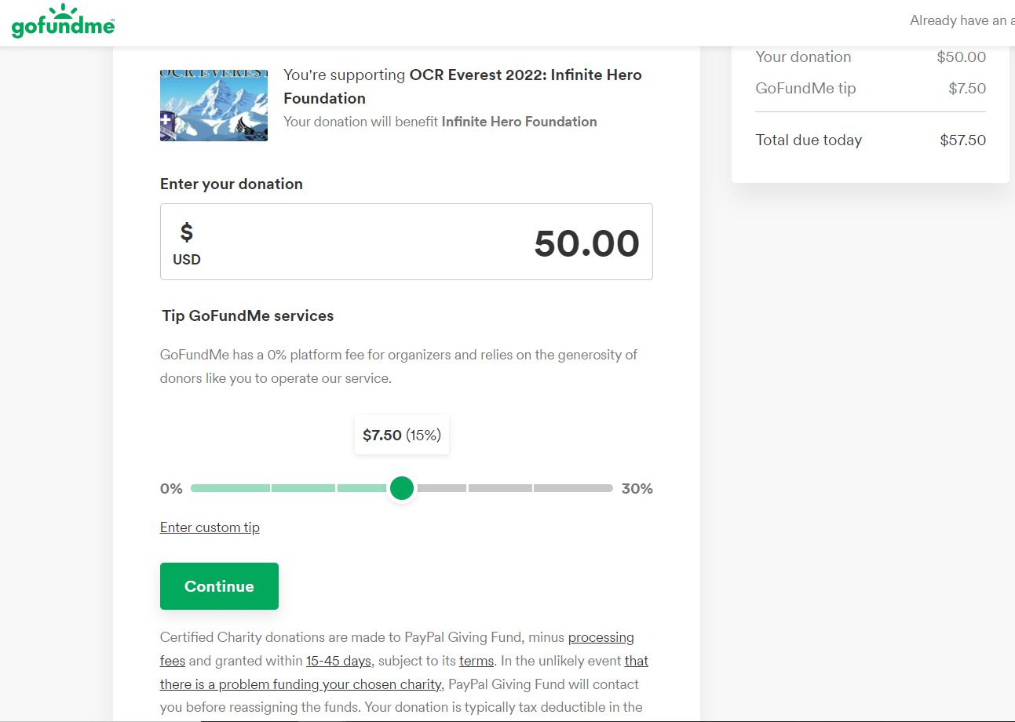Screen dimensions: 1015x722
Task: Click the Already have an account sign-in text
Action: pyautogui.click(x=962, y=20)
